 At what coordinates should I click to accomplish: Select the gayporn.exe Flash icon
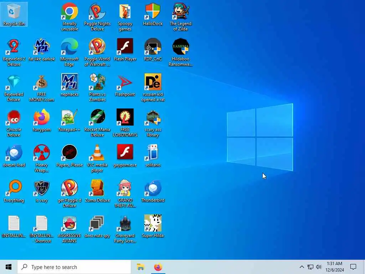tap(125, 156)
